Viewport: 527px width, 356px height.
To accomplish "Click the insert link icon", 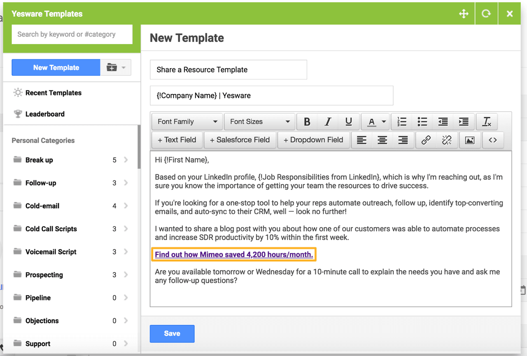I will (x=426, y=140).
